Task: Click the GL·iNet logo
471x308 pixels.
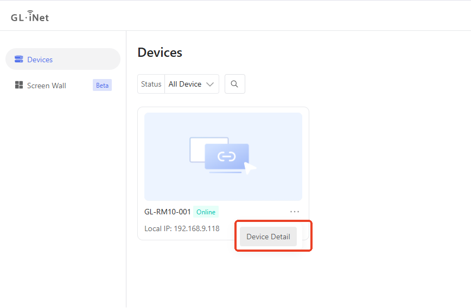Action: point(30,16)
